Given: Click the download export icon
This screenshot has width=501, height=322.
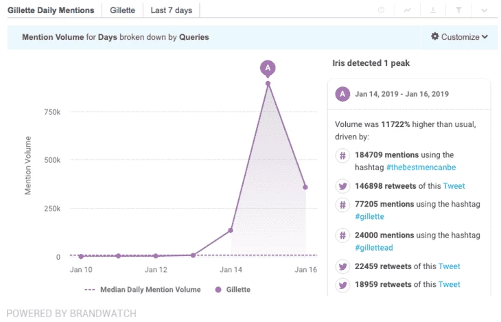Looking at the screenshot, I should click(433, 10).
